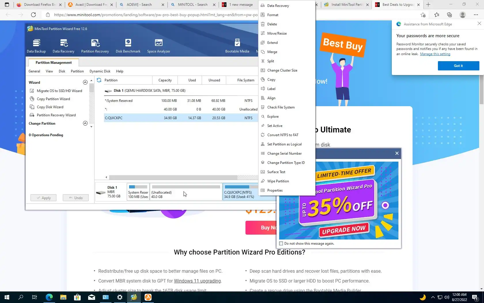The height and width of the screenshot is (303, 484).
Task: Select Change Serial Number
Action: [x=287, y=154]
